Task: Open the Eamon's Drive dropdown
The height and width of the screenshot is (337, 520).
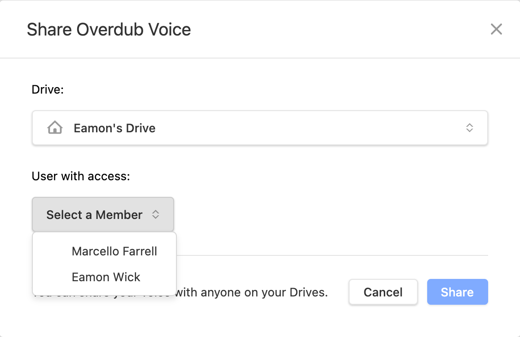Action: pyautogui.click(x=260, y=128)
